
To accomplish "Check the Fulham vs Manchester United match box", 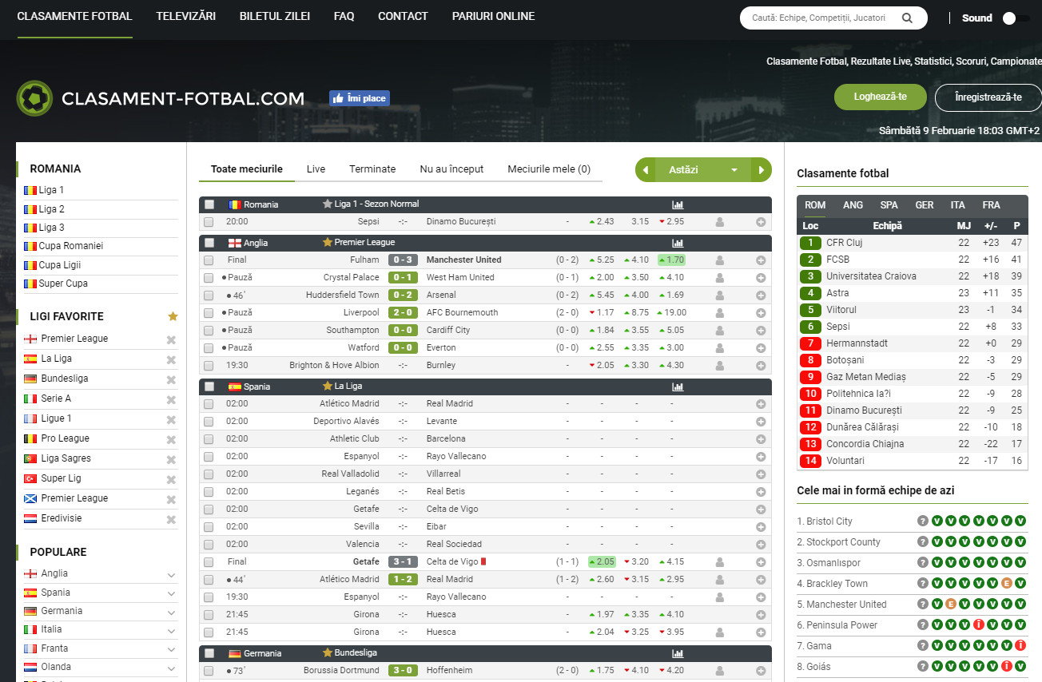I will [x=209, y=260].
